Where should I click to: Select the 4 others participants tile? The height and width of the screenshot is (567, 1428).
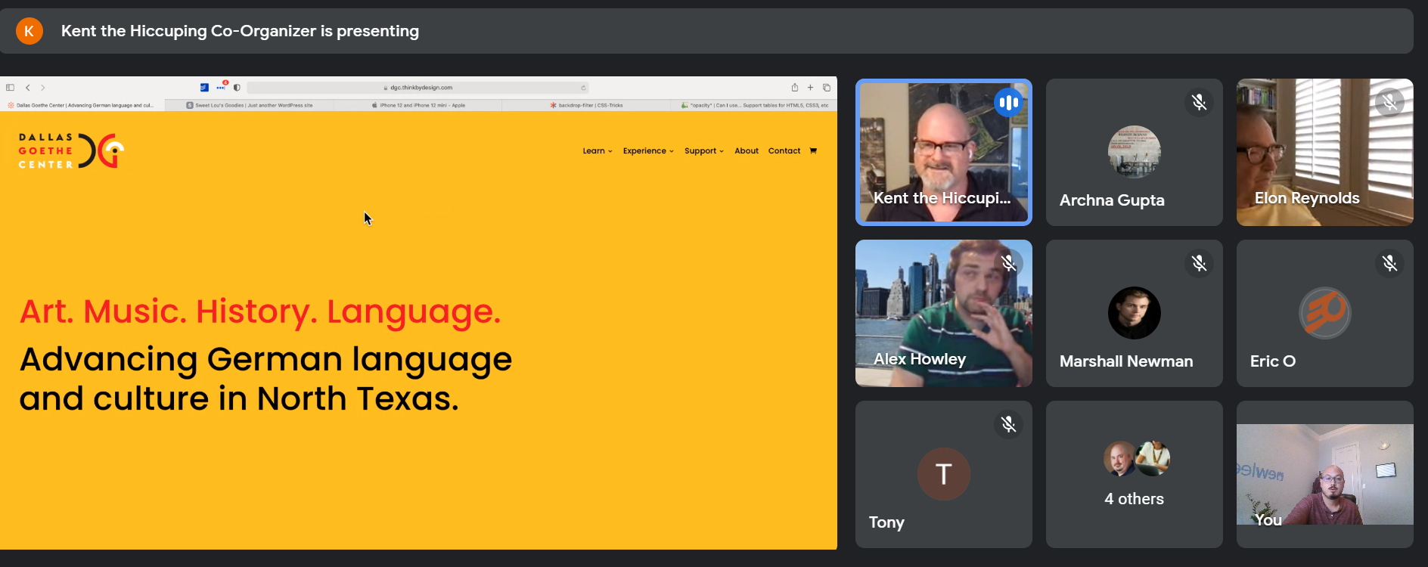pos(1135,474)
